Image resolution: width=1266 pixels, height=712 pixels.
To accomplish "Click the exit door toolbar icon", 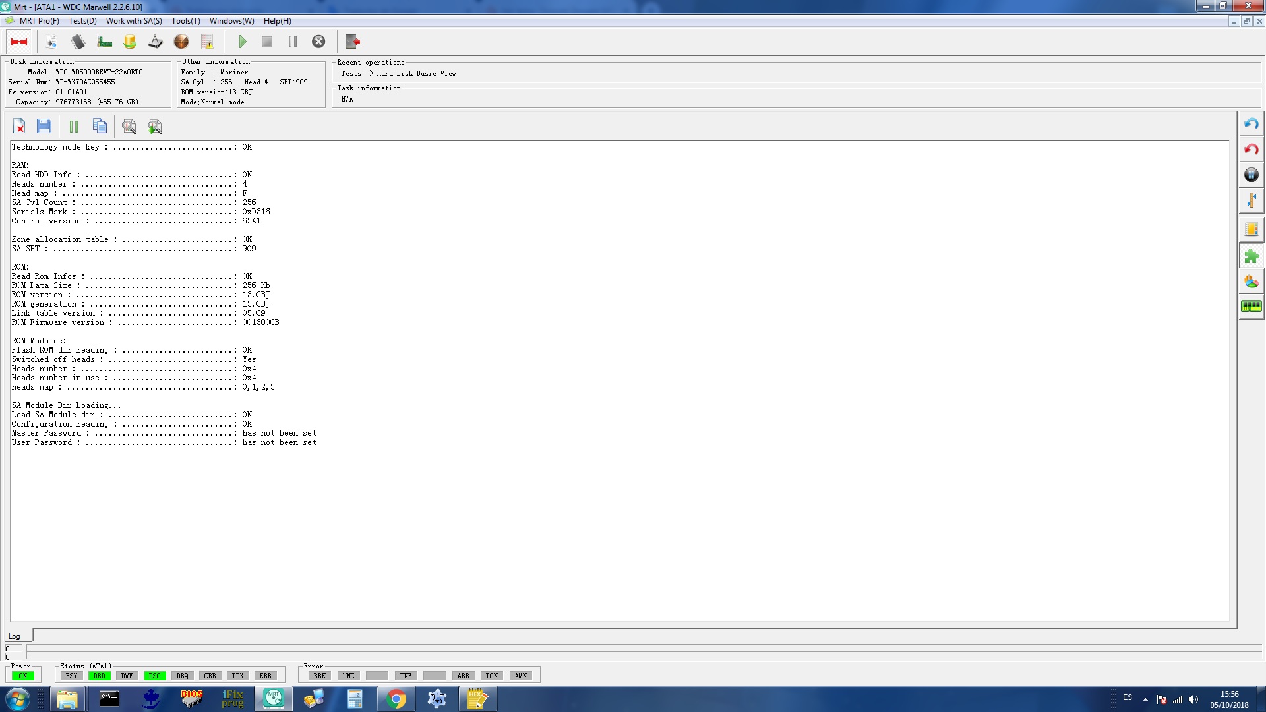I will (353, 42).
